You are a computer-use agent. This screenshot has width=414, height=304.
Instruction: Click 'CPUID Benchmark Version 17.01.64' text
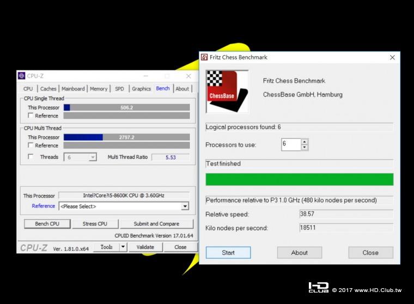tap(154, 235)
